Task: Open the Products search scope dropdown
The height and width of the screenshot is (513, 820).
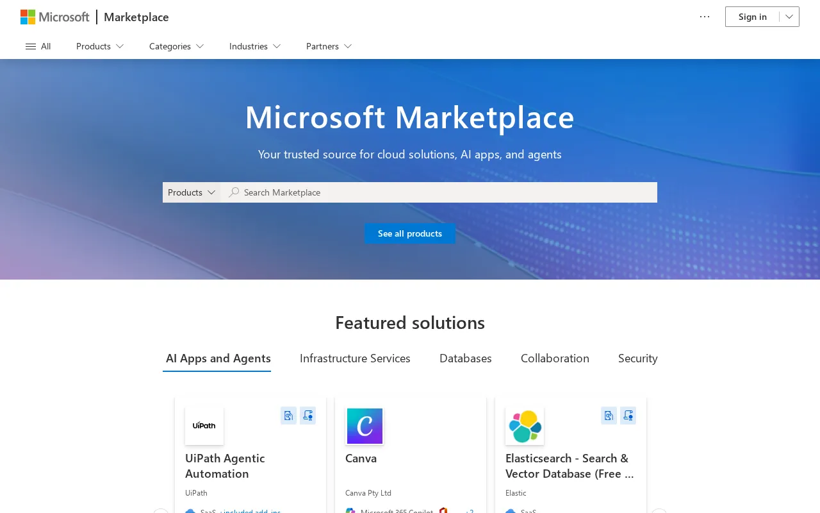Action: [192, 192]
